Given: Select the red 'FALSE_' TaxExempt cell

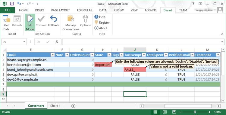Looking at the screenshot, I should click(x=135, y=69).
